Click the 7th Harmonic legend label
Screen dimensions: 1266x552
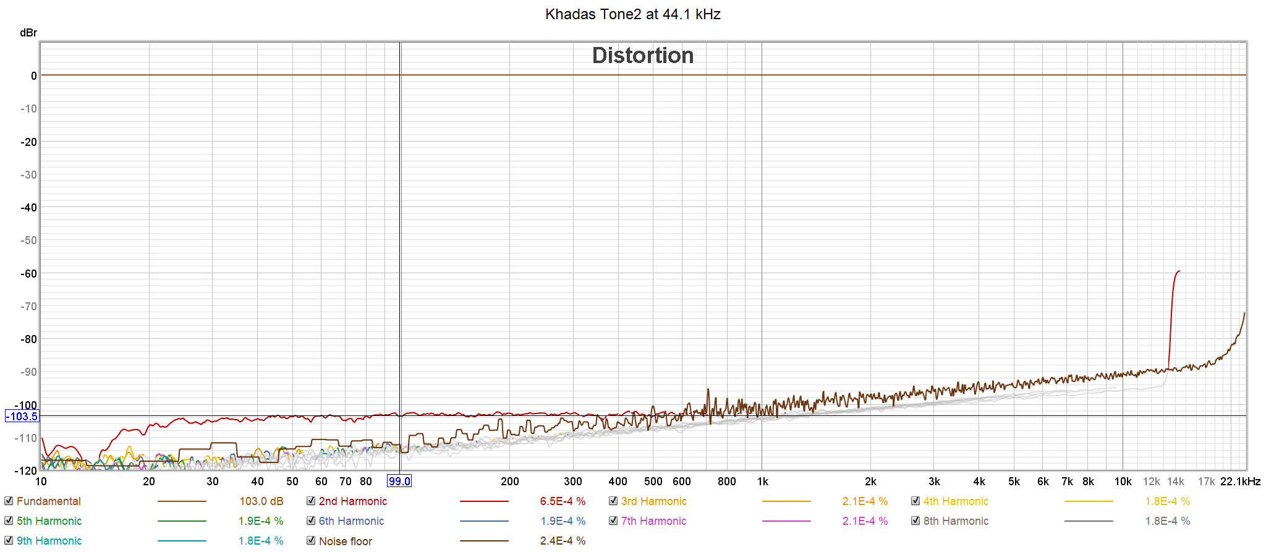tap(654, 521)
